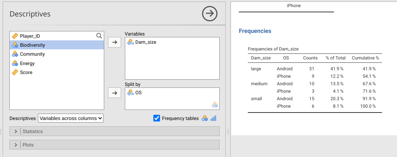The height and width of the screenshot is (157, 397).
Task: Select OS in the Split by box
Action: 138,93
